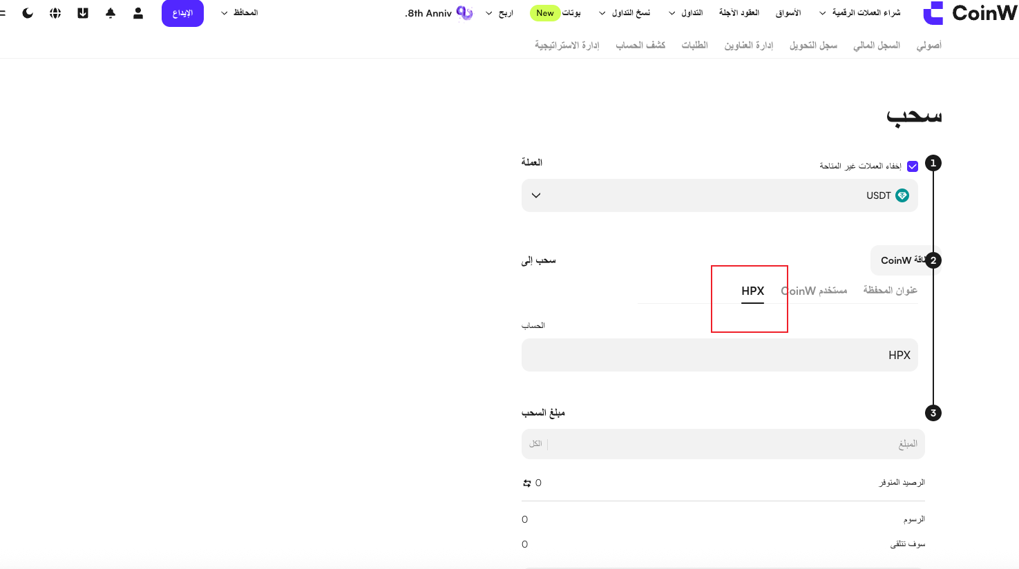Click the سوف تتلقى label

coord(908,544)
